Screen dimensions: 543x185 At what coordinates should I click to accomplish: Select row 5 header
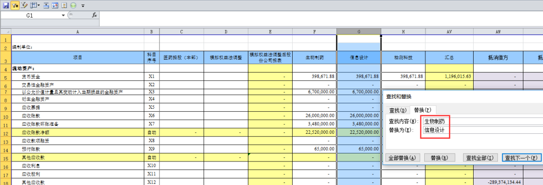(6, 77)
